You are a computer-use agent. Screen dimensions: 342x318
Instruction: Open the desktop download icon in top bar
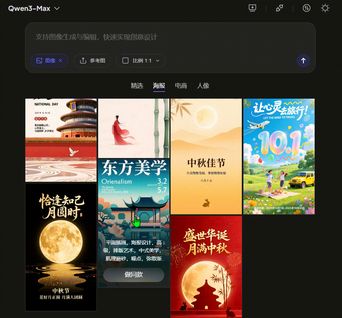tap(252, 8)
